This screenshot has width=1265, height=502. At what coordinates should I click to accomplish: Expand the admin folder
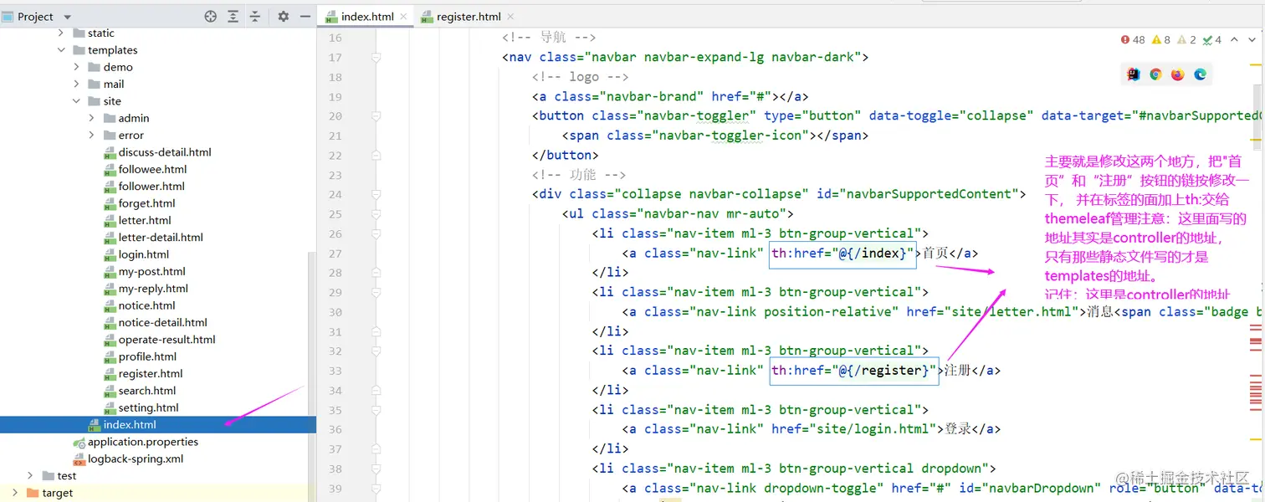point(91,118)
